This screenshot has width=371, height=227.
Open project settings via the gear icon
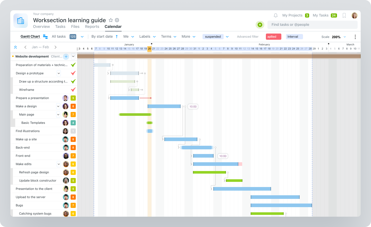(117, 20)
